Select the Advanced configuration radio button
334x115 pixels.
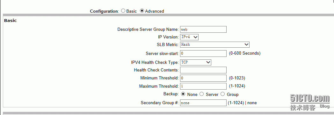(142, 11)
